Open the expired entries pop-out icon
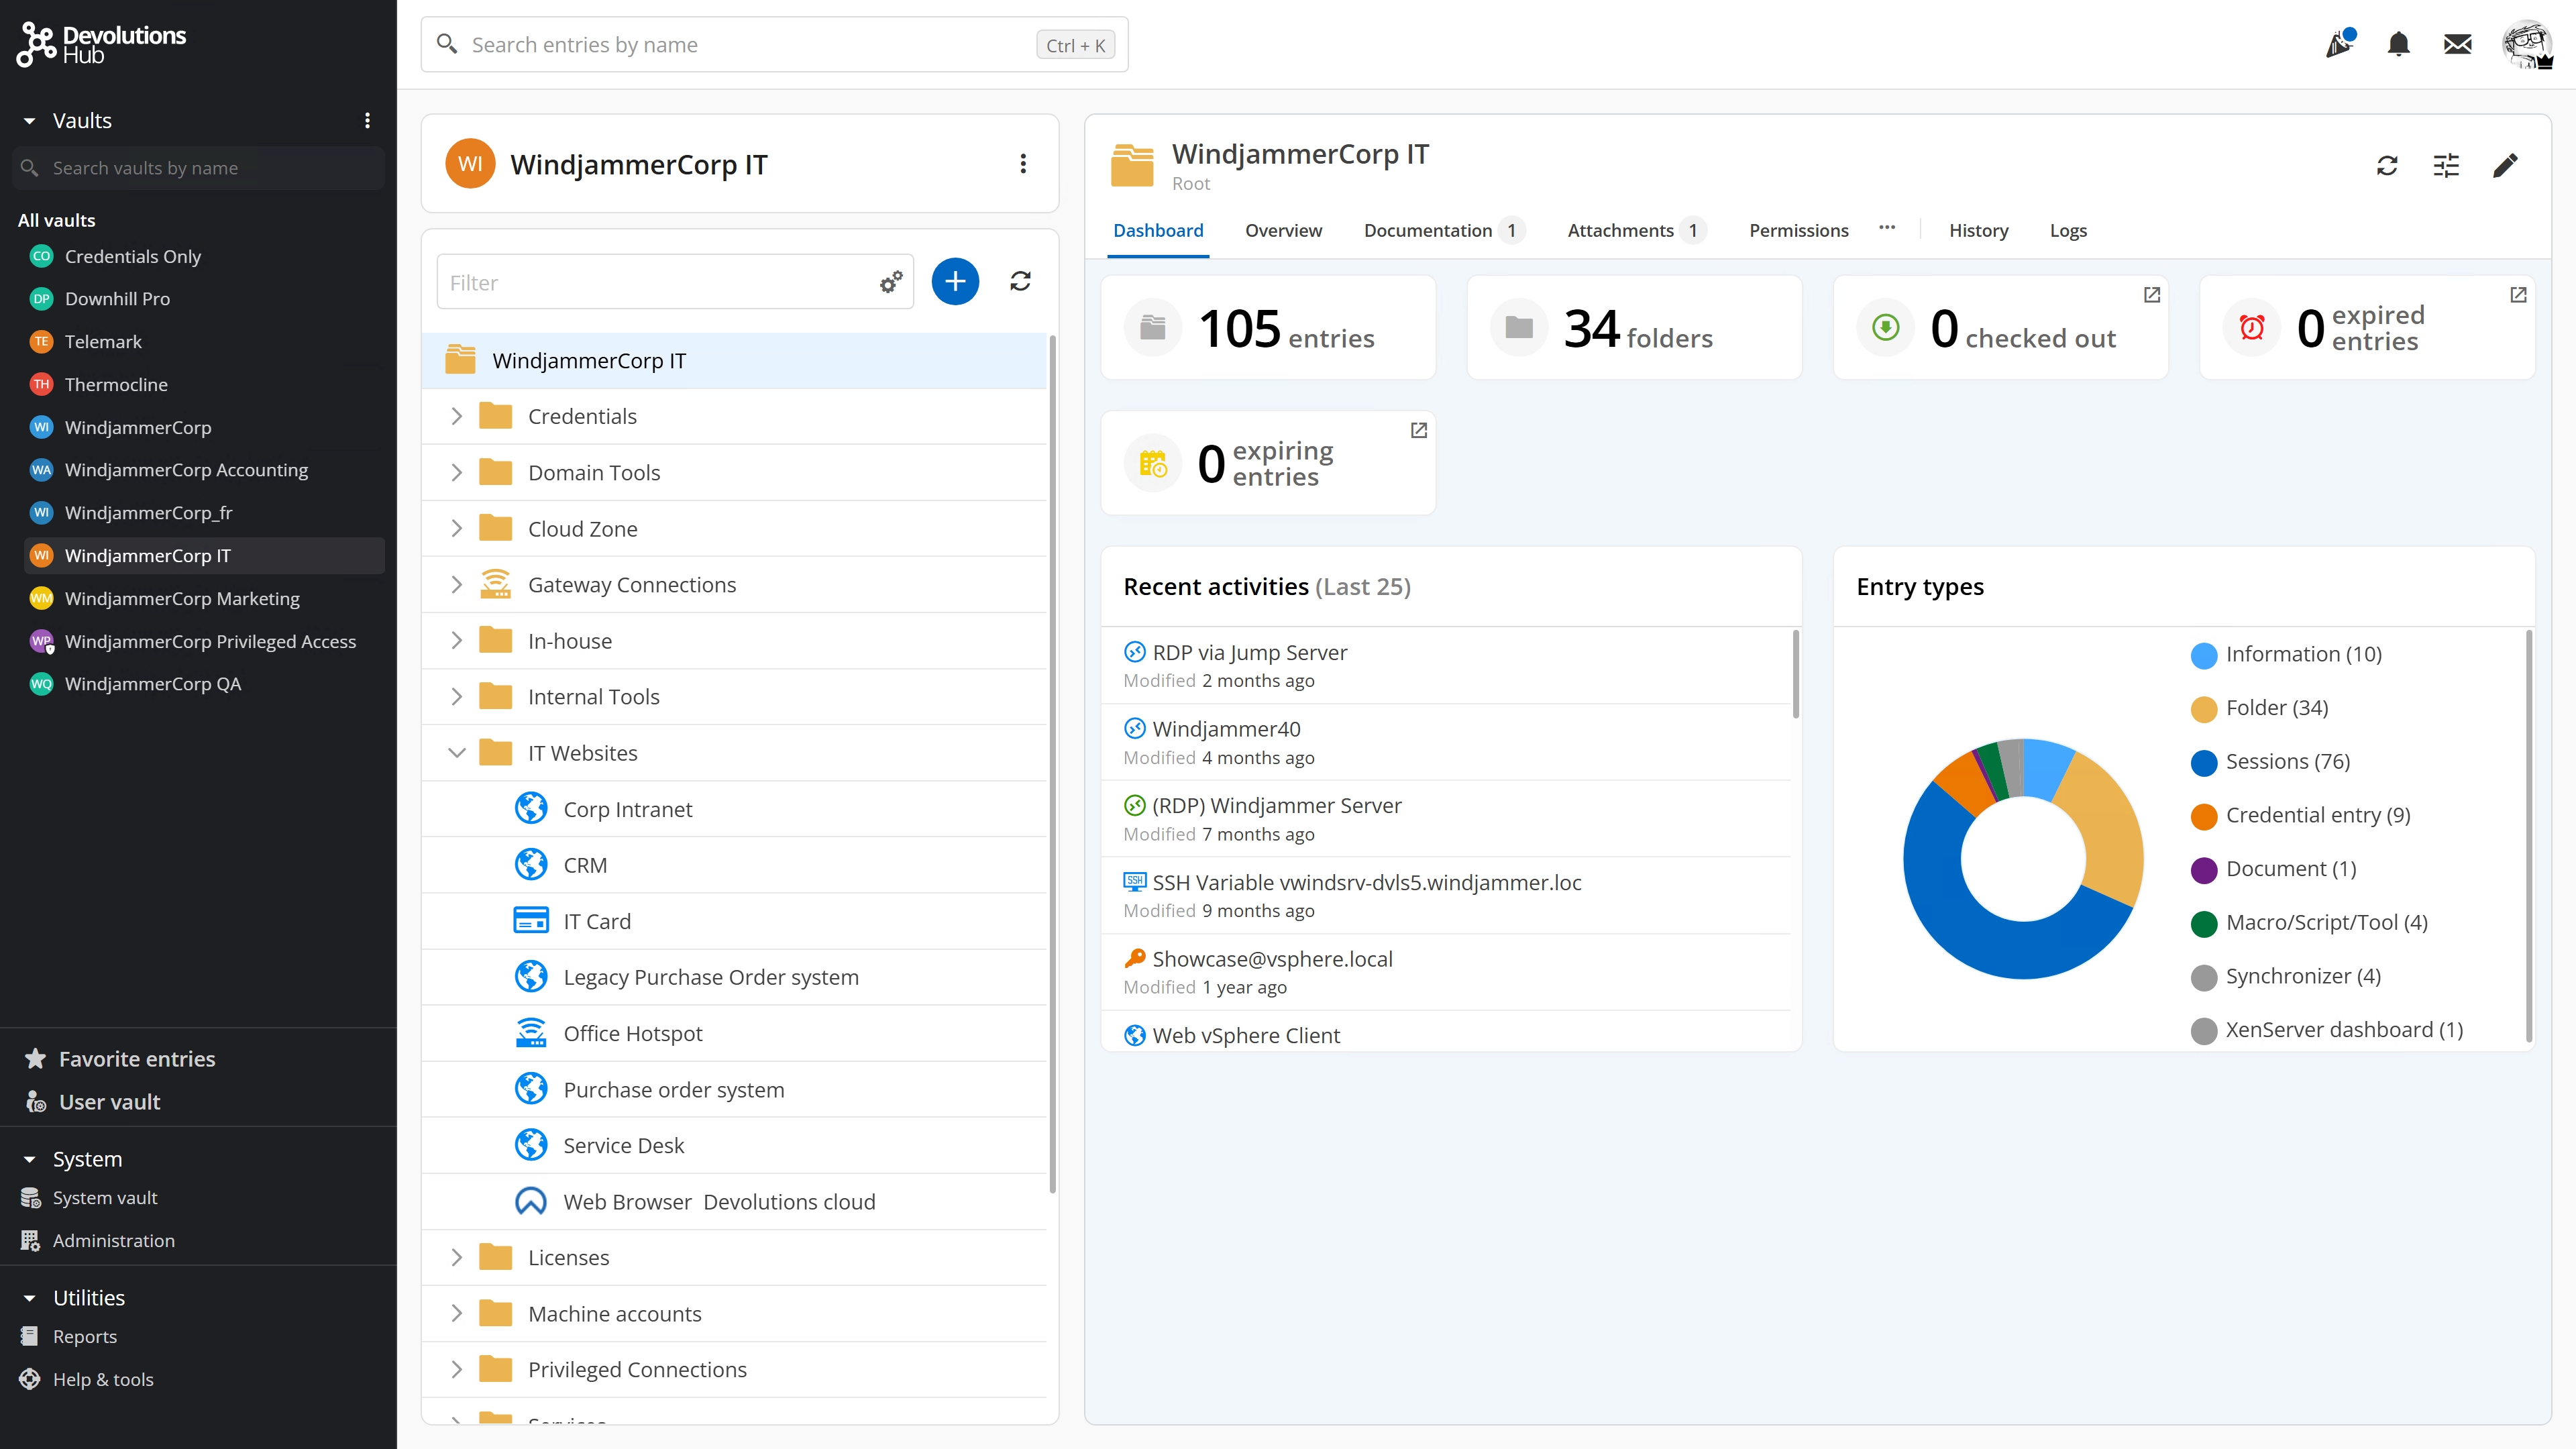 coord(2518,295)
